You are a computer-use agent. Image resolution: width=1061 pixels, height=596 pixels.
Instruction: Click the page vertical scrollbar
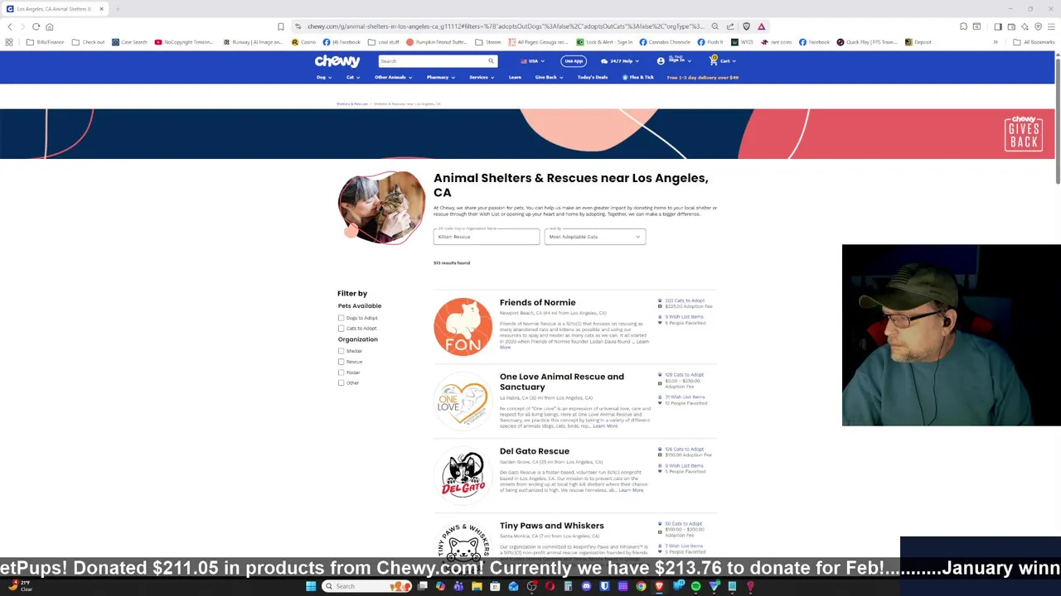tap(1057, 120)
